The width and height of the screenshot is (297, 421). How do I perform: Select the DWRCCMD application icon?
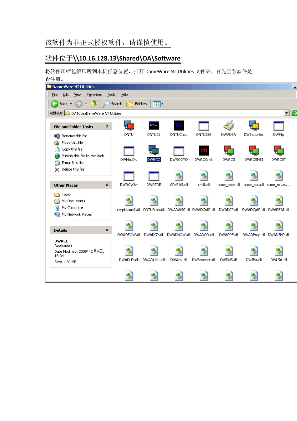(179, 151)
